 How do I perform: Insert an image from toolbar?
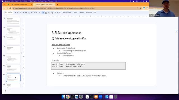point(49,12)
